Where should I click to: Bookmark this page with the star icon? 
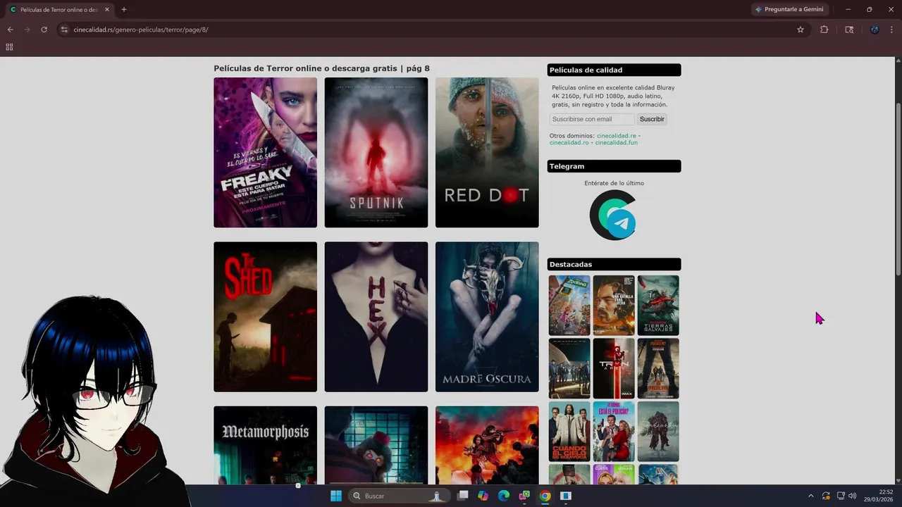[x=801, y=30]
